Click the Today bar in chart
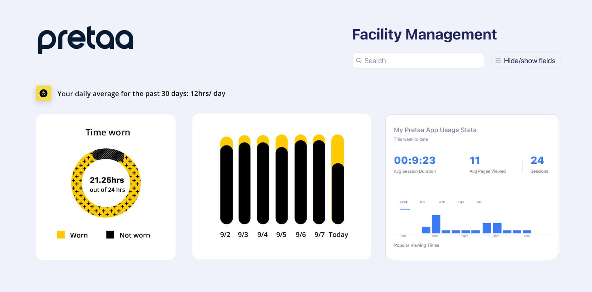The width and height of the screenshot is (592, 292). coord(337,180)
